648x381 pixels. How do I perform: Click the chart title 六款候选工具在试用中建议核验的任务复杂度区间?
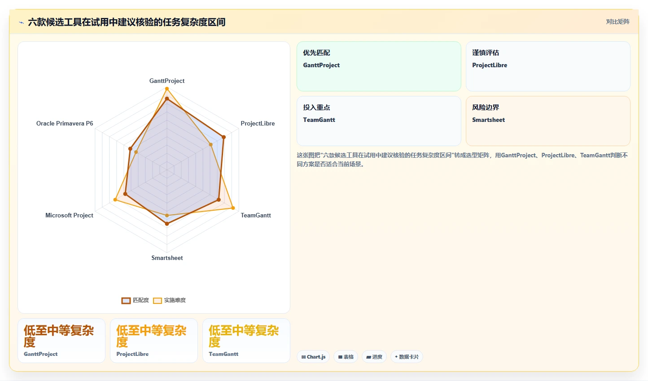click(x=127, y=22)
